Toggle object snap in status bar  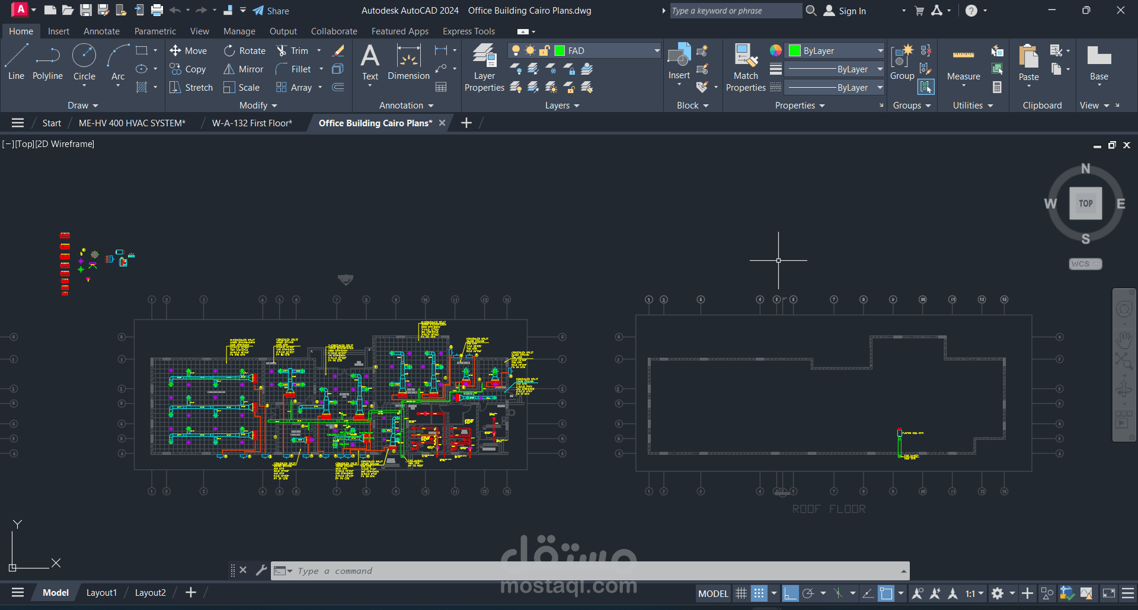tap(886, 593)
